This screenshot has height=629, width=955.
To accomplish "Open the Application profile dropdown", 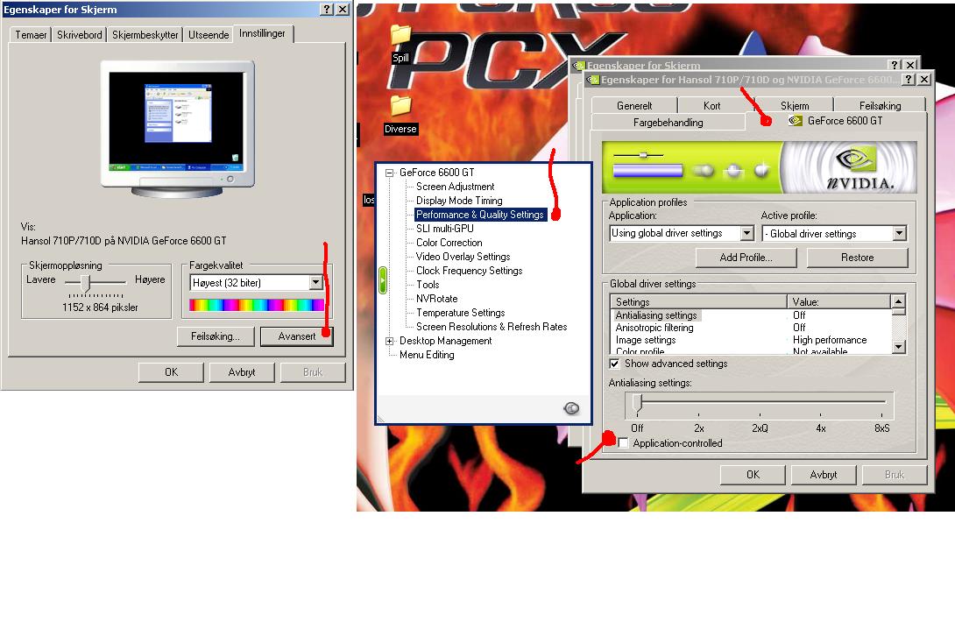I will point(747,233).
